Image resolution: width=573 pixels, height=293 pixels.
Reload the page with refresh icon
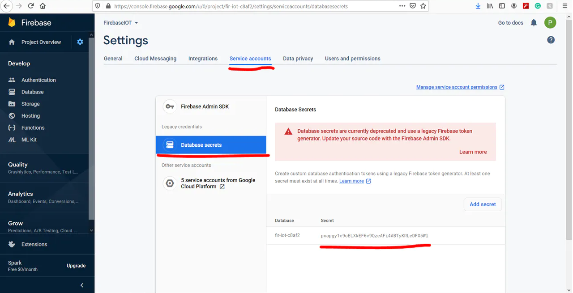point(31,6)
